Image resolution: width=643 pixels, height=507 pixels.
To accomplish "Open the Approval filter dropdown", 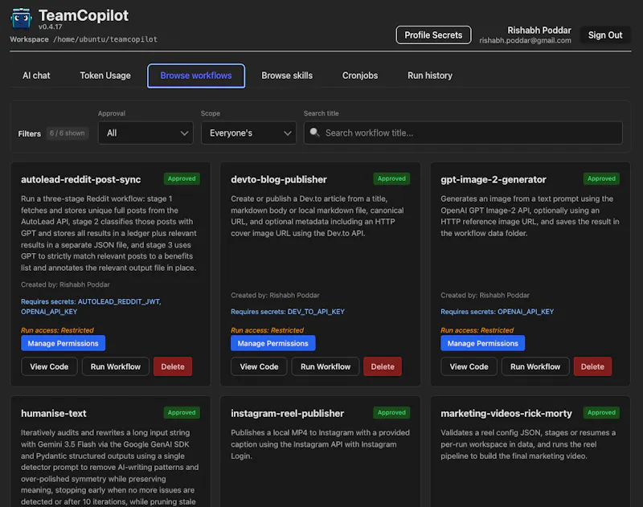I will pos(145,133).
